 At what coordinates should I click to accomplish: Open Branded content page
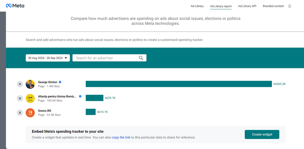pyautogui.click(x=273, y=6)
